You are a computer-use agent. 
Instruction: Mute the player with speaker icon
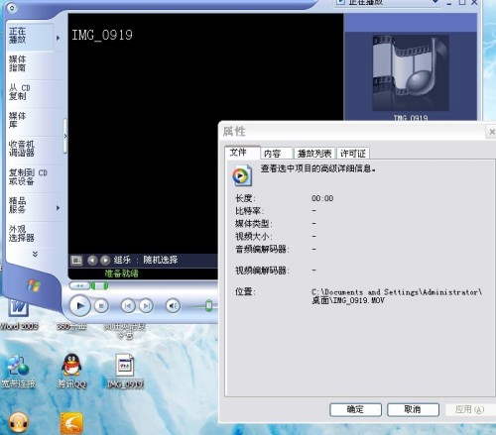point(173,306)
